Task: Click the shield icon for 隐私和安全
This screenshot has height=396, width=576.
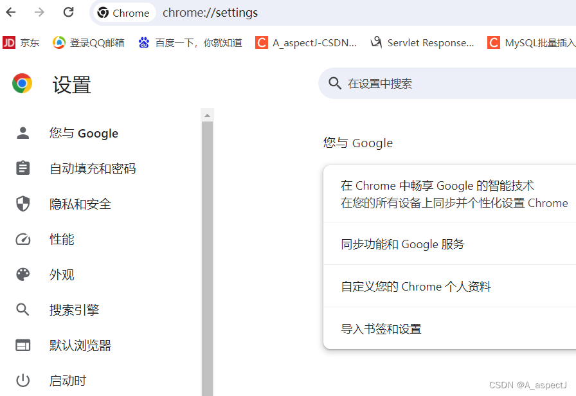Action: [x=22, y=204]
